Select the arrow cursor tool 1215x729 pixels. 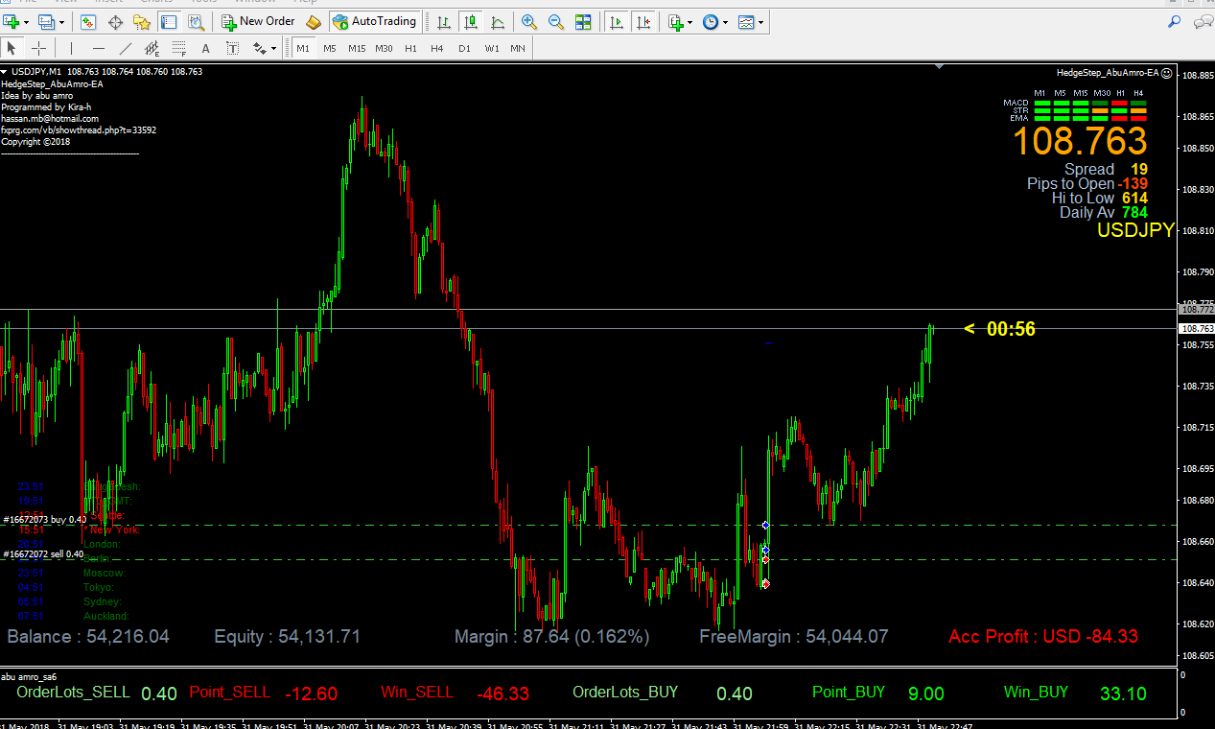pyautogui.click(x=12, y=48)
